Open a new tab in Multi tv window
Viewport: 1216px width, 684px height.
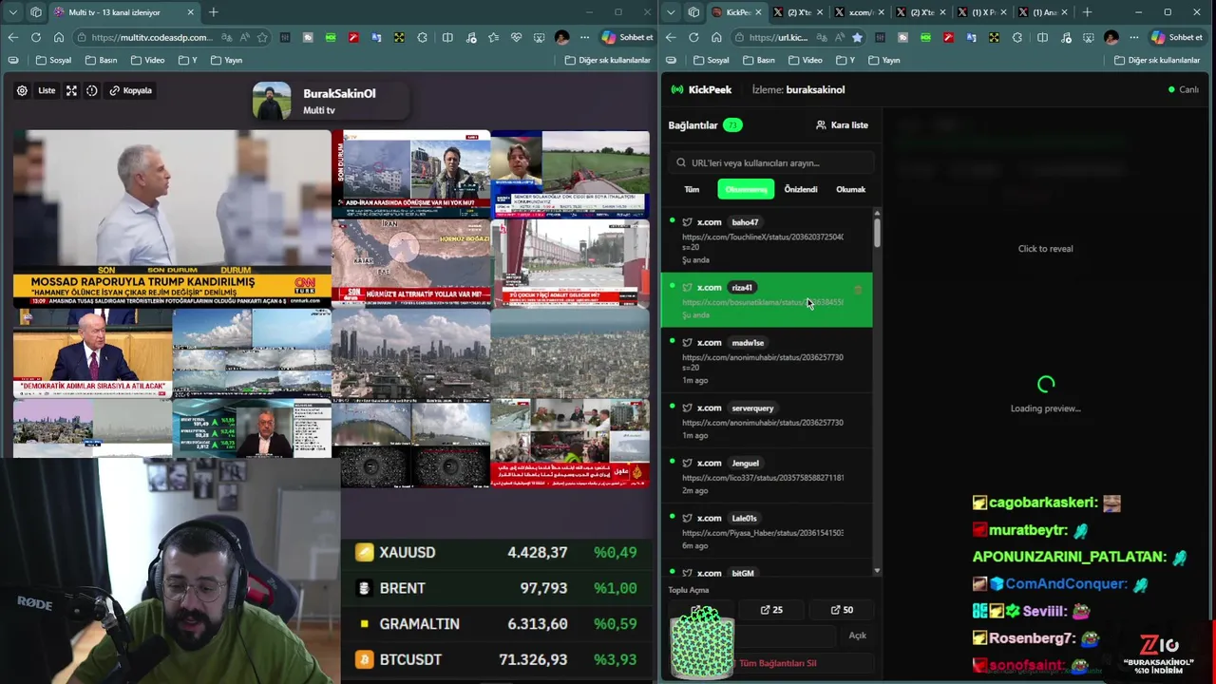tap(214, 12)
